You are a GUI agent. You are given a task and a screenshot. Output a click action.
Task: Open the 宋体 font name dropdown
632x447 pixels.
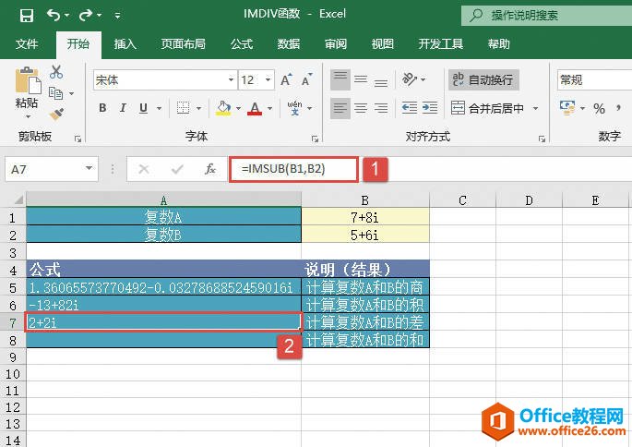(x=231, y=79)
